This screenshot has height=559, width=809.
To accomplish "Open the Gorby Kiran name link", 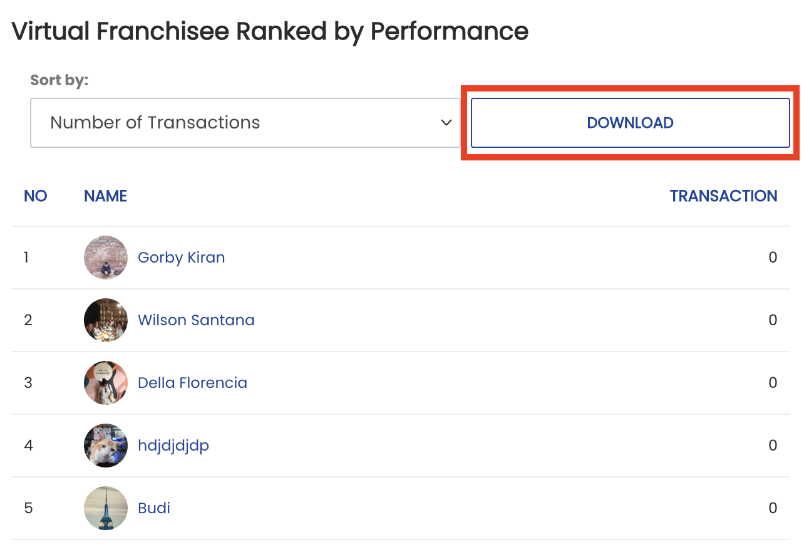I will coord(182,258).
